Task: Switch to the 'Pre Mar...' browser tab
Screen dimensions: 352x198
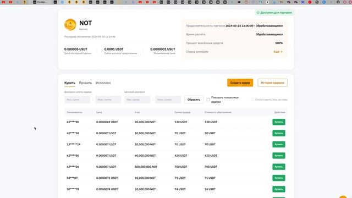Action: pos(40,2)
